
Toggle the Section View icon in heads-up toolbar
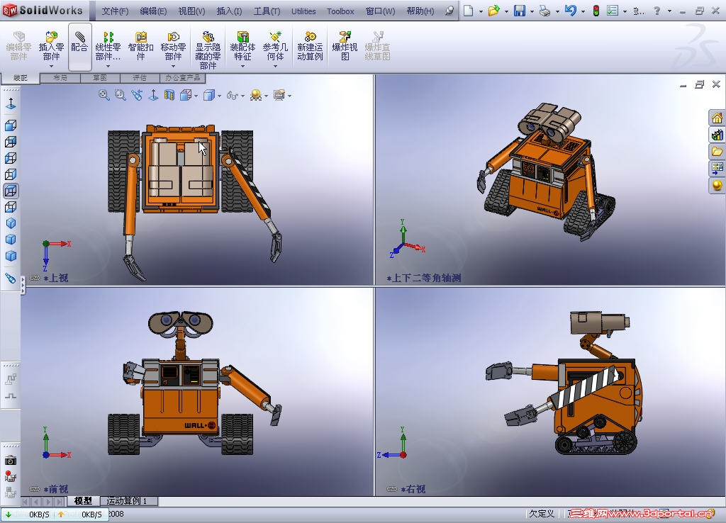point(169,95)
